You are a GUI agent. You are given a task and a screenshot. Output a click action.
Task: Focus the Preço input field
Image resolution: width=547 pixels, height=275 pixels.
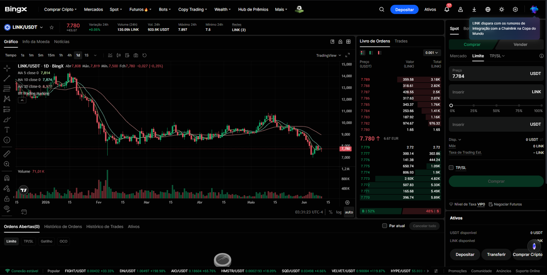pos(496,73)
